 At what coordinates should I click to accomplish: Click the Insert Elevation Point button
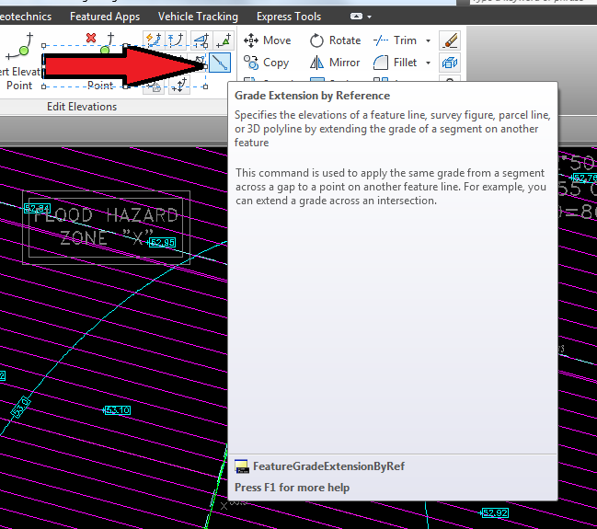point(20,62)
